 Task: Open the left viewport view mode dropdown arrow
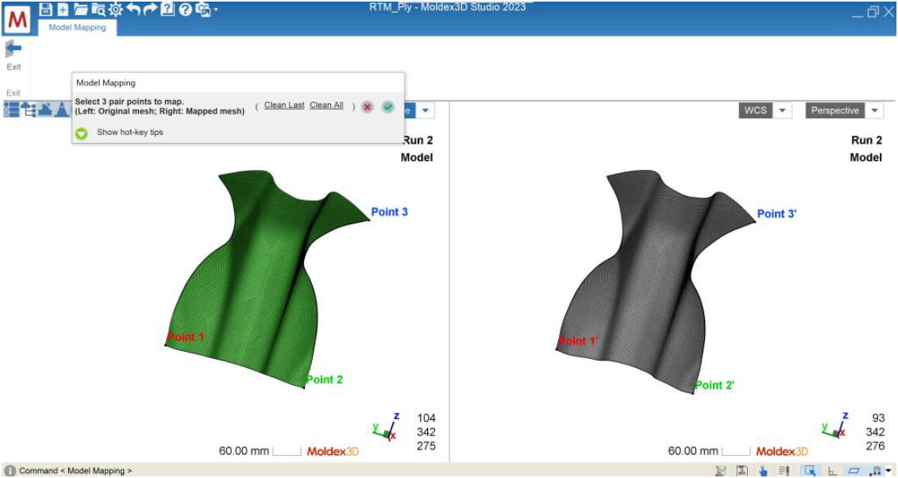tap(425, 110)
